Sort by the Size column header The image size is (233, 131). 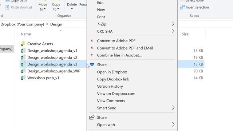(x=185, y=34)
